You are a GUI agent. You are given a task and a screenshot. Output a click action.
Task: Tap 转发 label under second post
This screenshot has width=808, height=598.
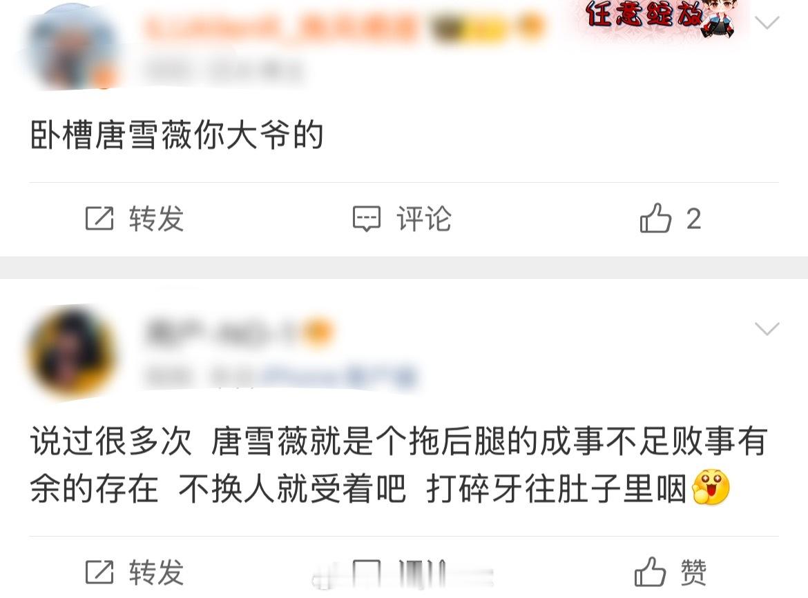pyautogui.click(x=156, y=572)
